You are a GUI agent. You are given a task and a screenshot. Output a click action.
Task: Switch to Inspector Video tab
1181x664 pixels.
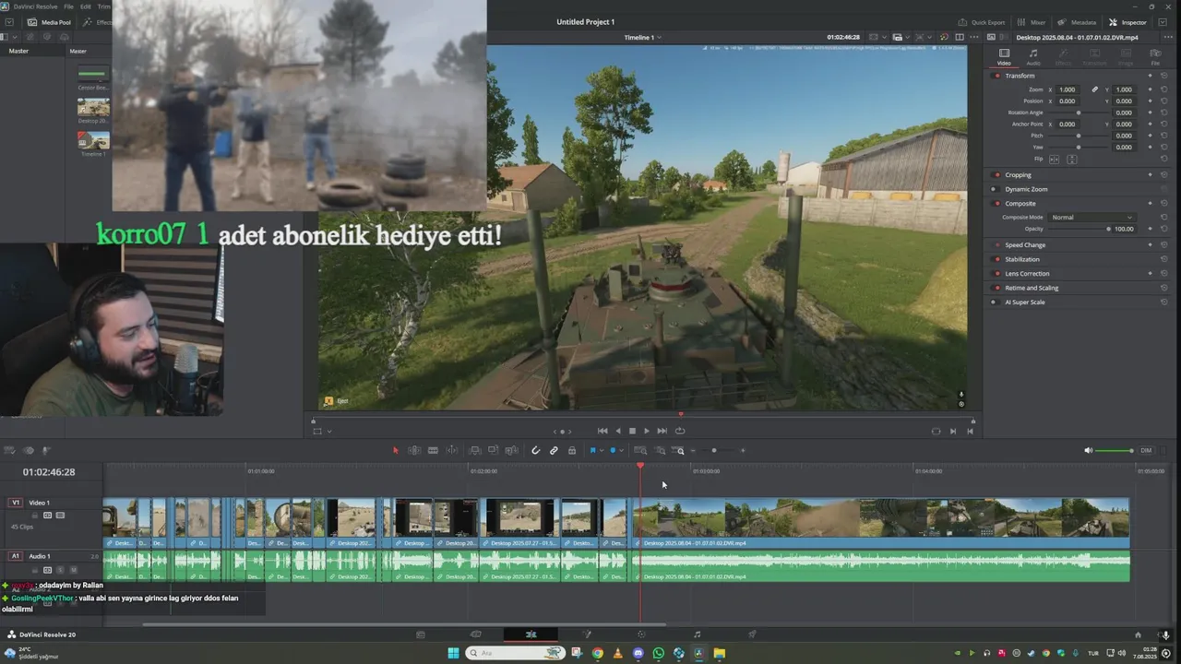[1004, 57]
